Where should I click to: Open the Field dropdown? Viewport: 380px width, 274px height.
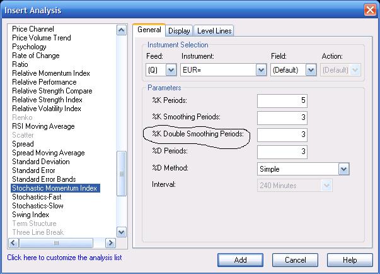click(x=311, y=70)
